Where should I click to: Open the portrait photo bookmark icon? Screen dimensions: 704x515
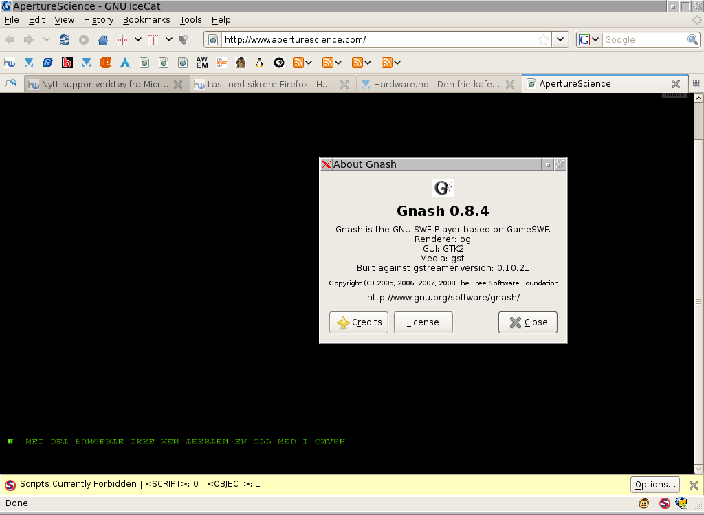click(241, 63)
